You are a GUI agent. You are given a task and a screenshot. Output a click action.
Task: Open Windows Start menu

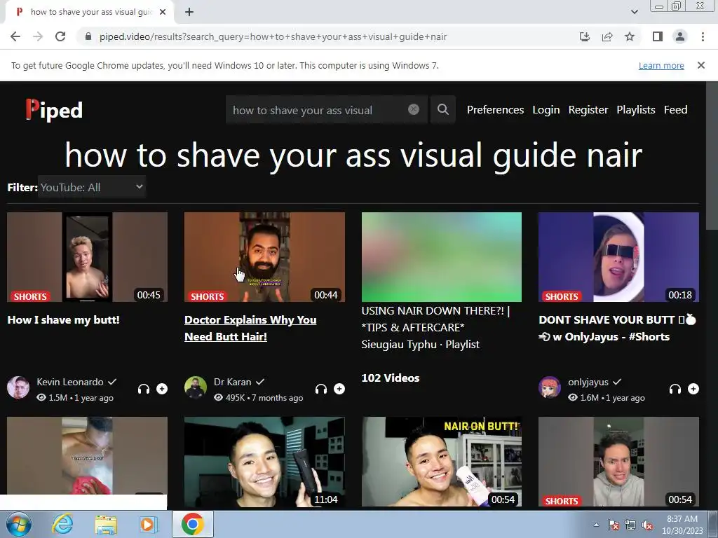[x=18, y=524]
